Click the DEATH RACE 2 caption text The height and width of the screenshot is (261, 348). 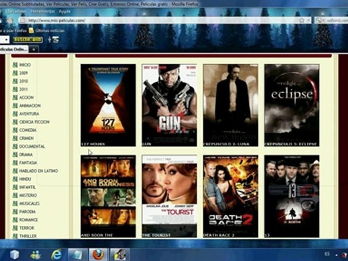point(219,235)
